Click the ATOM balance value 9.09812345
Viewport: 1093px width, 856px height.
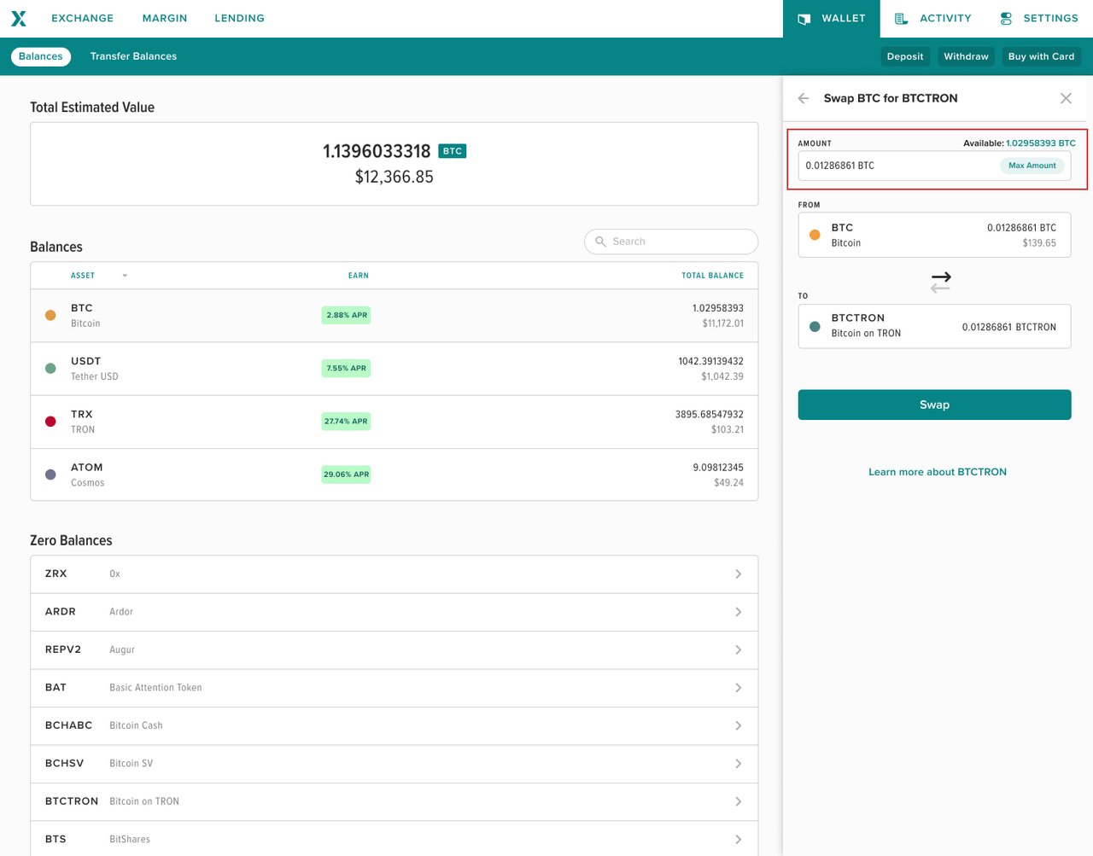pos(718,468)
